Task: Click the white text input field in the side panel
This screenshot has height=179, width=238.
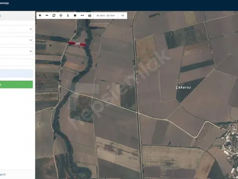Action: click(x=16, y=62)
